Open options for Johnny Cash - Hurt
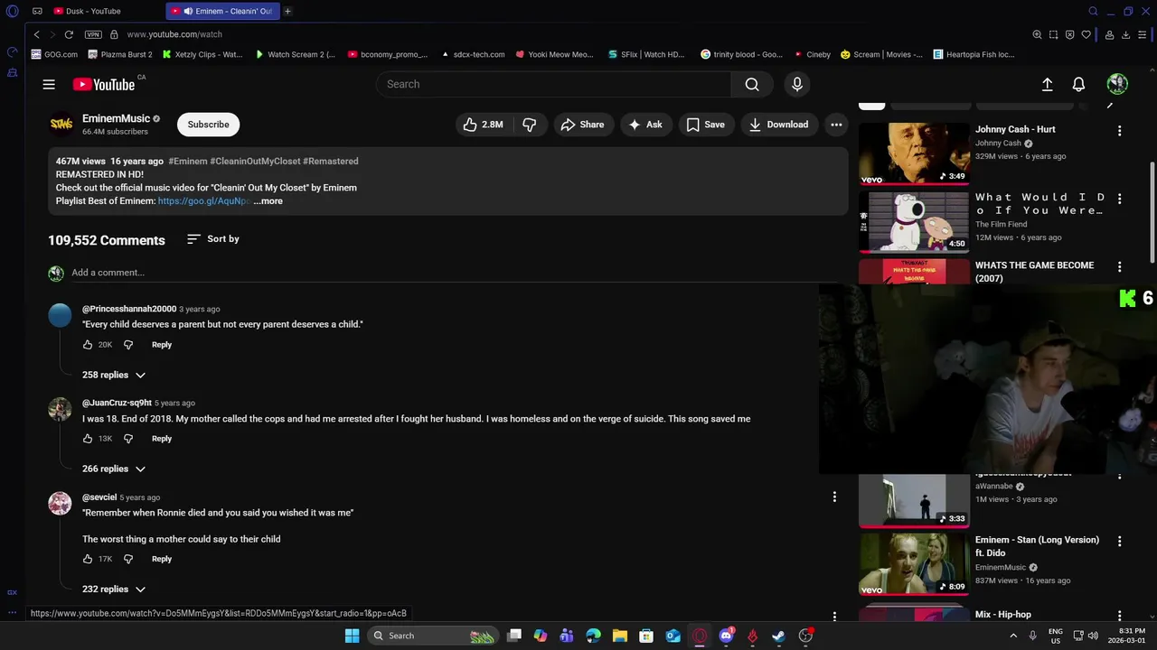This screenshot has height=650, width=1157. coord(1119,131)
